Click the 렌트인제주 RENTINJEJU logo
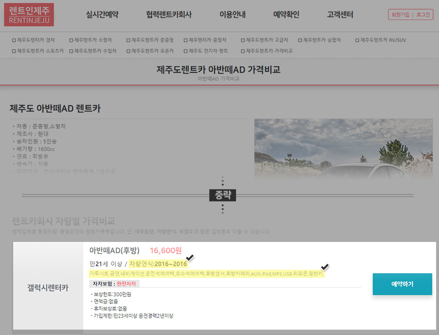 [29, 15]
